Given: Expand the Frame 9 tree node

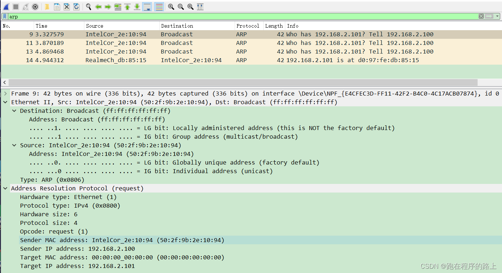Looking at the screenshot, I should [5, 93].
